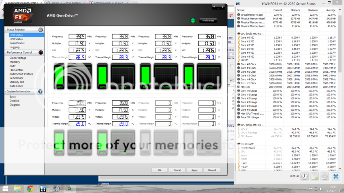344x193 pixels.
Task: Click the Discard button
Action: pyautogui.click(x=212, y=170)
